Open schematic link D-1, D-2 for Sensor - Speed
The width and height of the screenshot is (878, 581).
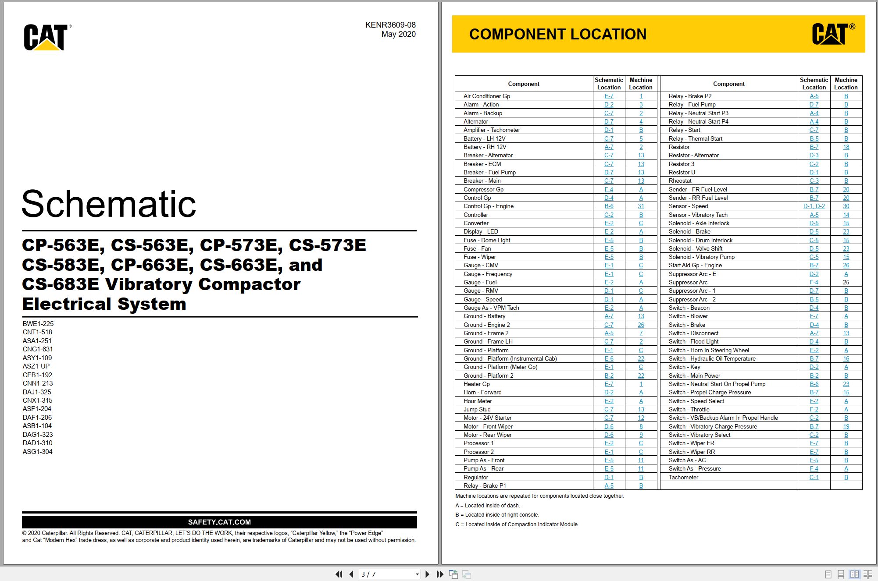(814, 206)
